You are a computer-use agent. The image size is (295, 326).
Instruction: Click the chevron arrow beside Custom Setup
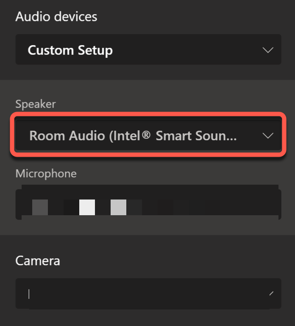pos(268,50)
